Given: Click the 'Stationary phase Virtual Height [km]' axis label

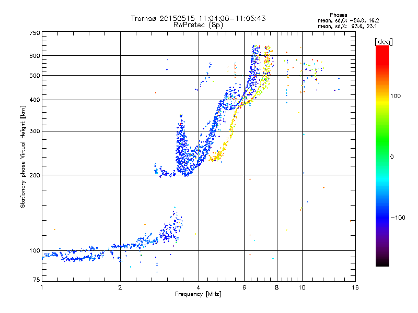Looking at the screenshot, I should coord(23,156).
